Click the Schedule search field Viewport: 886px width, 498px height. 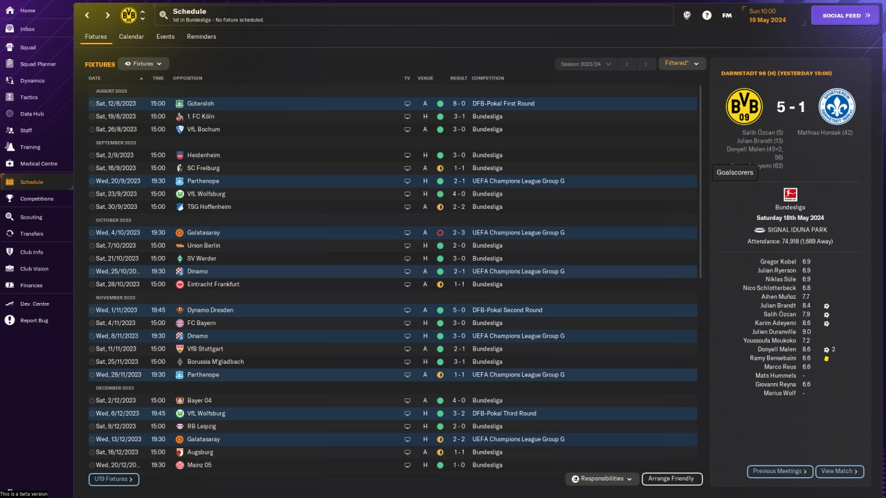[414, 15]
